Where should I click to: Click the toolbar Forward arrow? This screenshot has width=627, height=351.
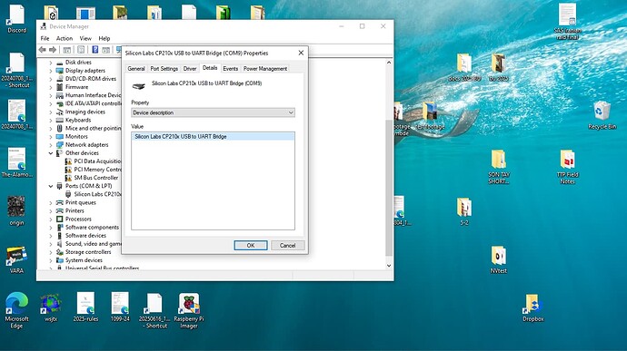click(x=53, y=50)
